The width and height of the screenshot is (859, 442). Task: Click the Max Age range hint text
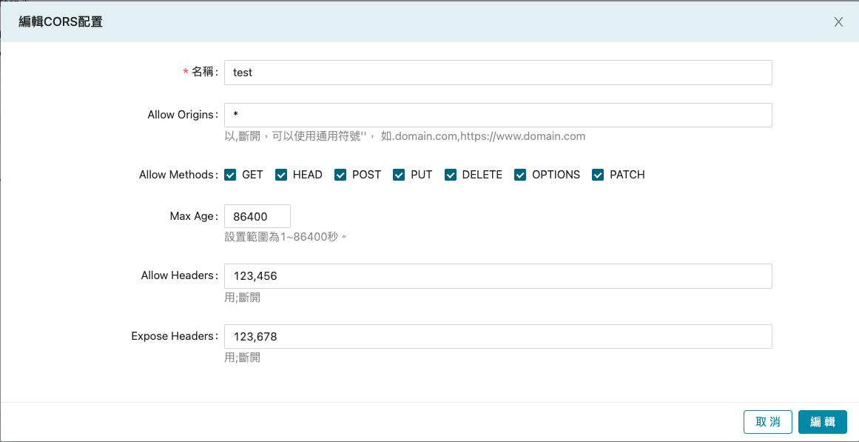[x=286, y=237]
